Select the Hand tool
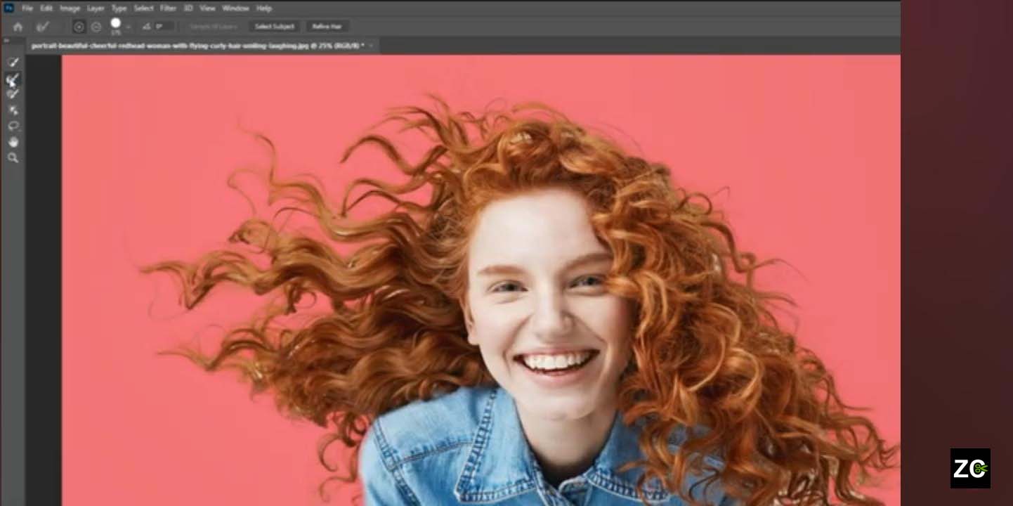This screenshot has height=506, width=1013. click(x=13, y=142)
